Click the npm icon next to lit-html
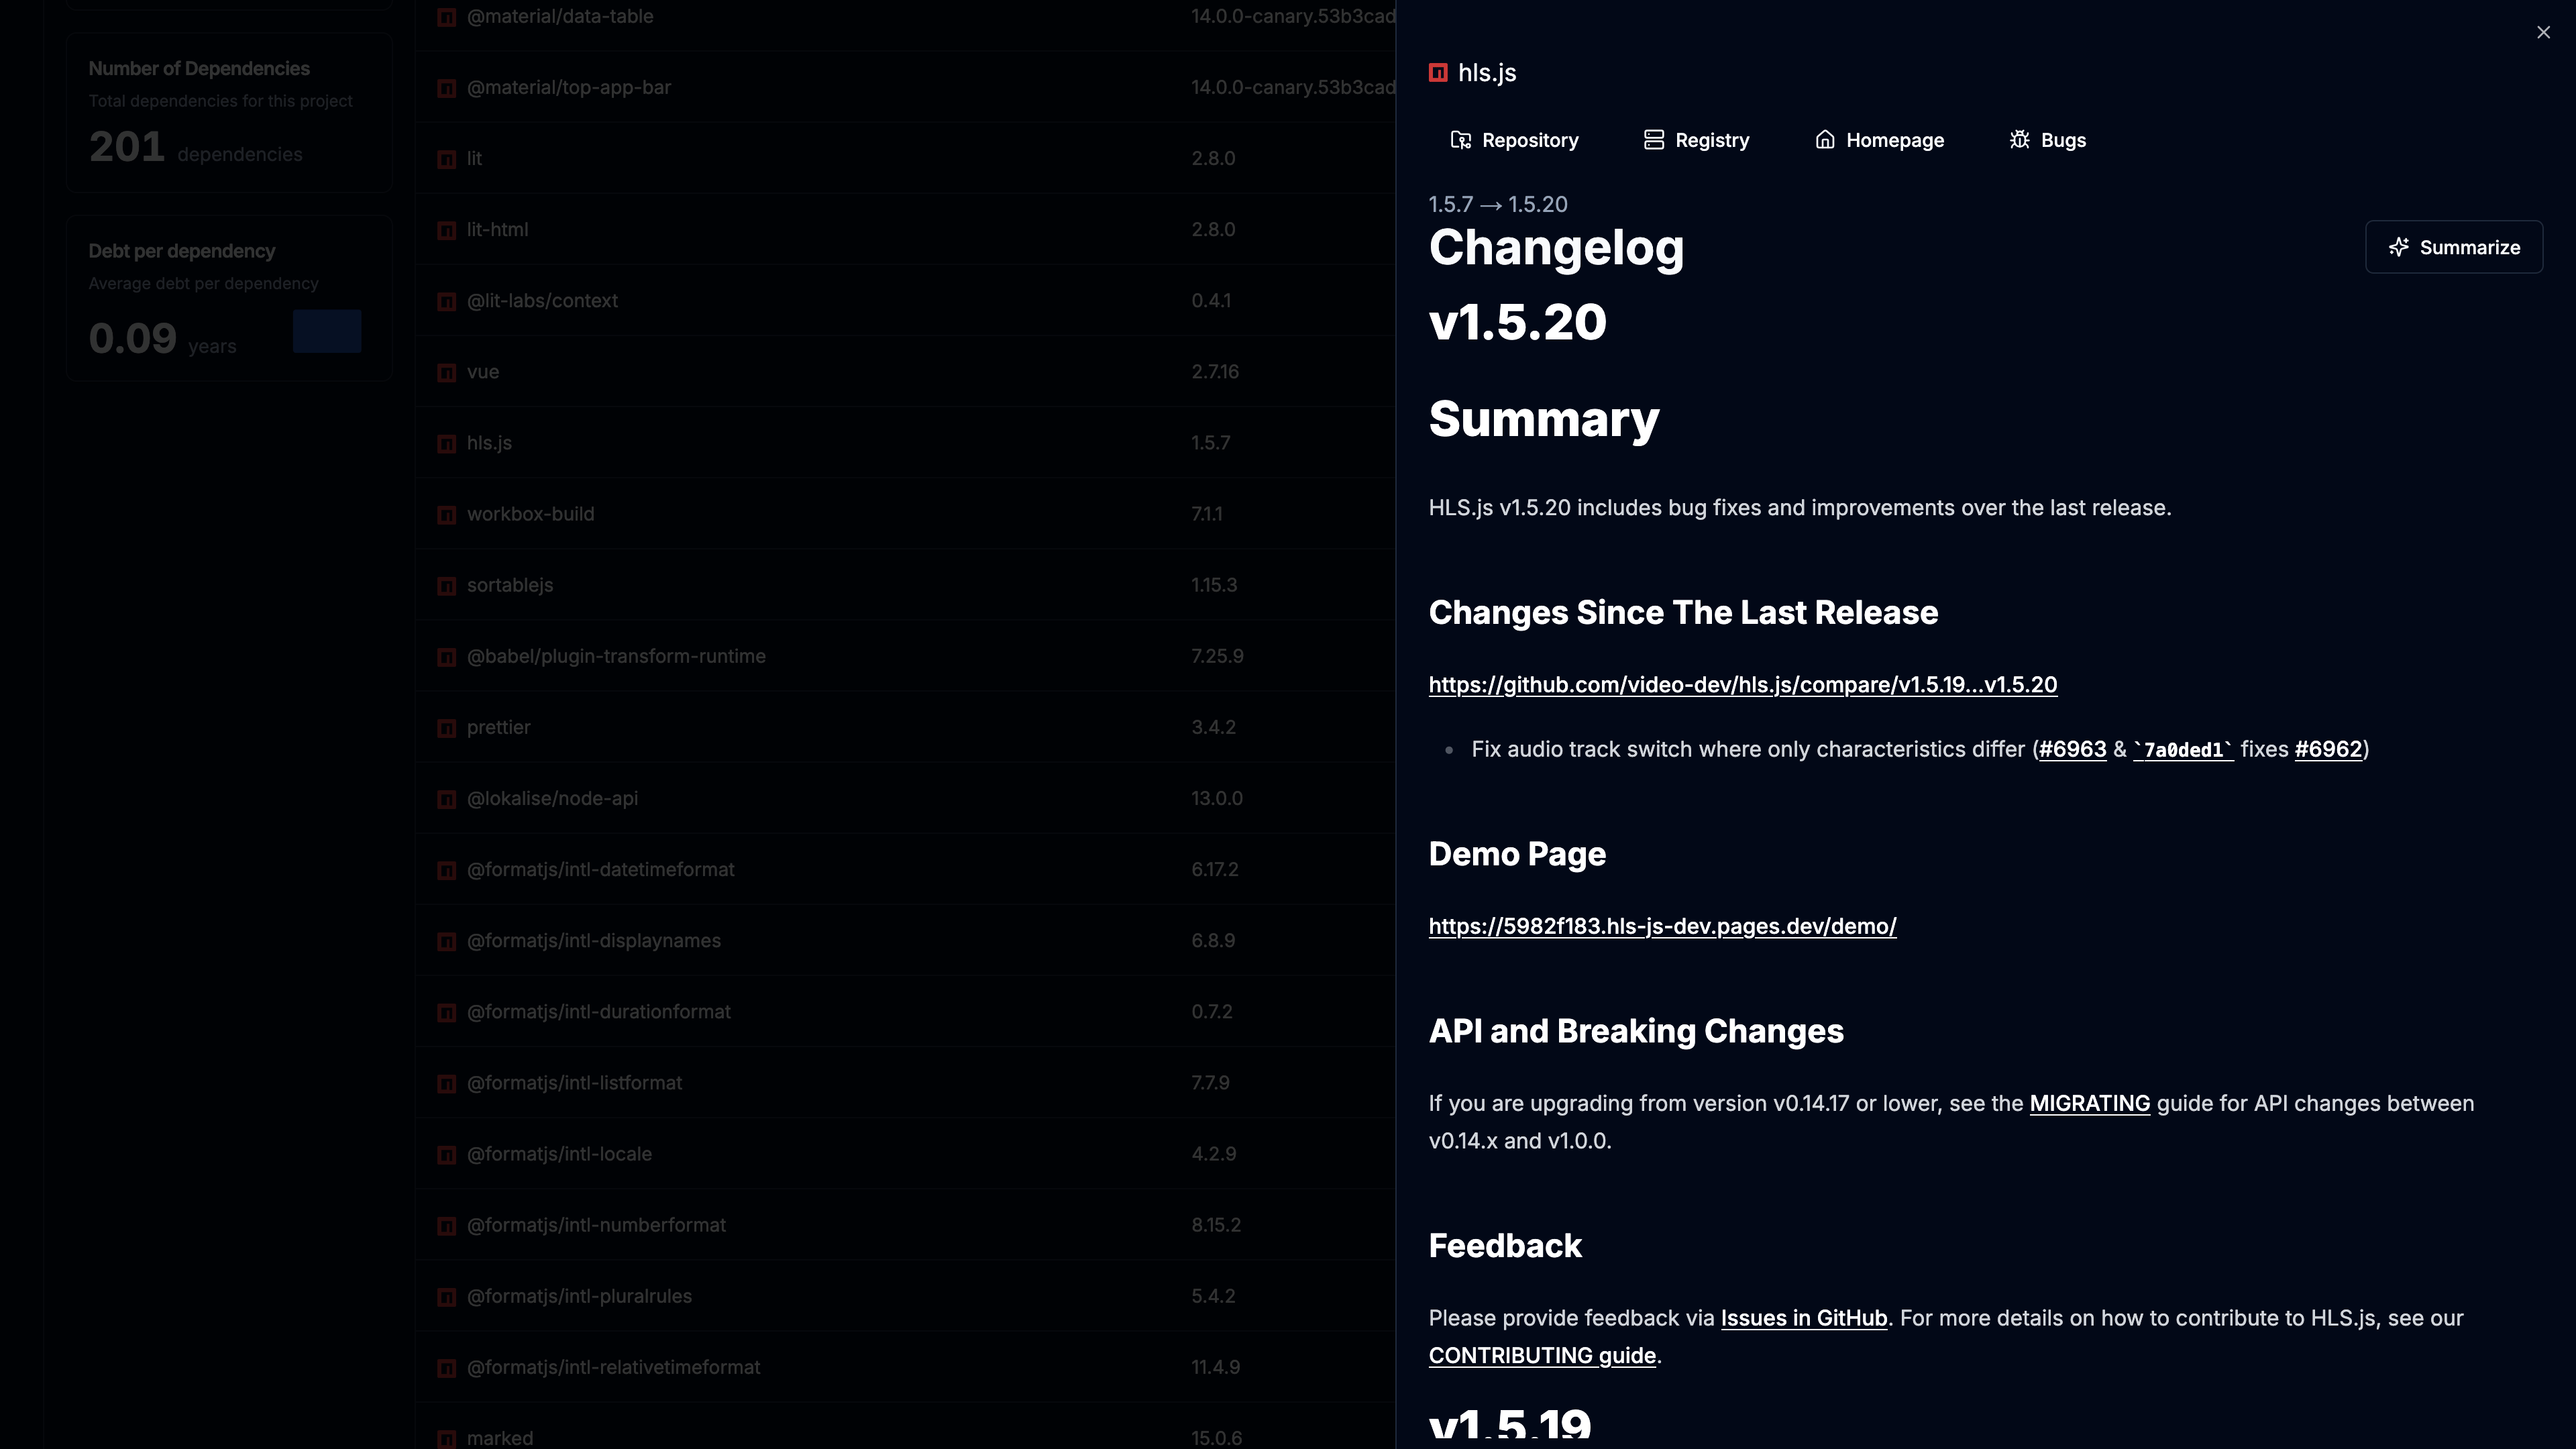 447,231
